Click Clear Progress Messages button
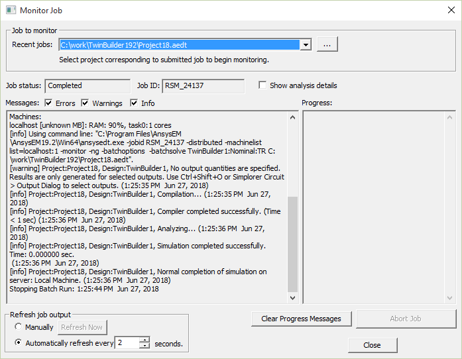This screenshot has height=359, width=462. (302, 319)
